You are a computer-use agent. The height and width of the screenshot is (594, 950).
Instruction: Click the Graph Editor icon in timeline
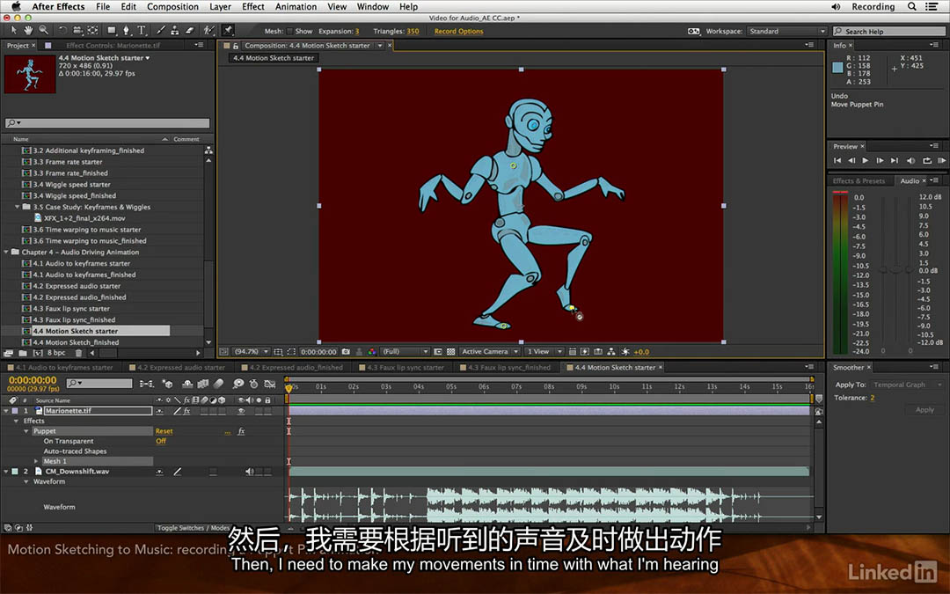point(270,384)
